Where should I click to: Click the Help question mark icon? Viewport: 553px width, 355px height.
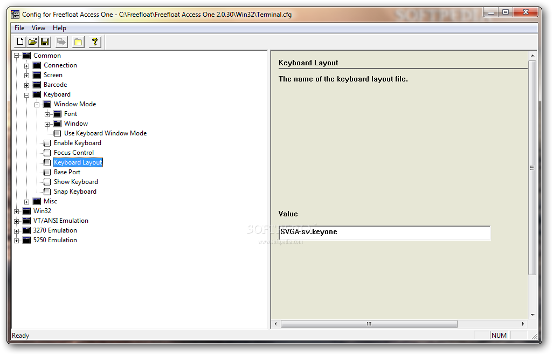[95, 42]
